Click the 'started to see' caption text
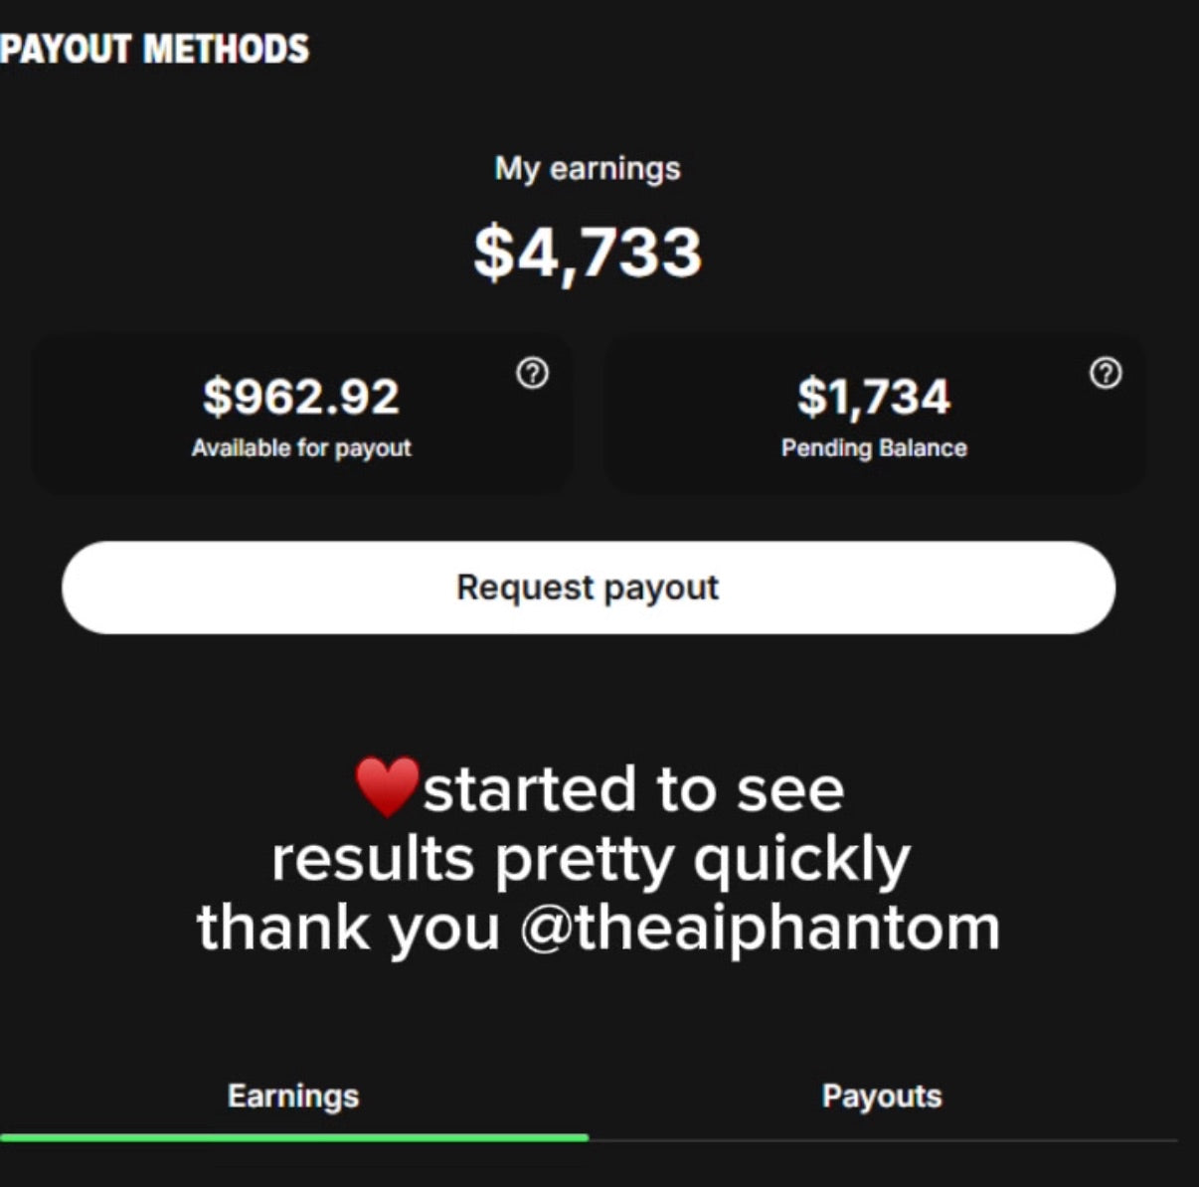This screenshot has width=1199, height=1187. [x=633, y=789]
